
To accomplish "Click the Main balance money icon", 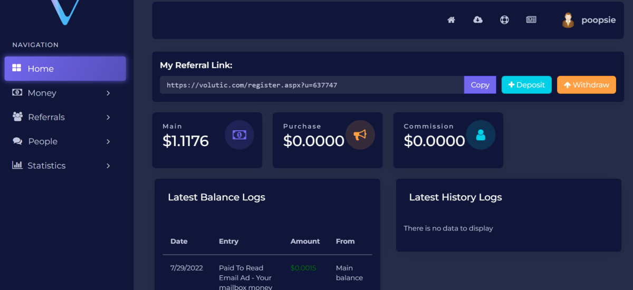I will (239, 135).
